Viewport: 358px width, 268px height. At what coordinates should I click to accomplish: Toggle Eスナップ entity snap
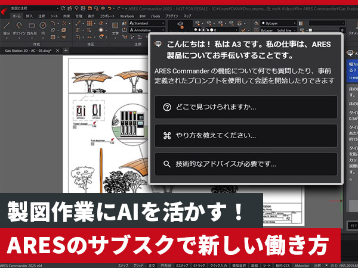(182, 266)
